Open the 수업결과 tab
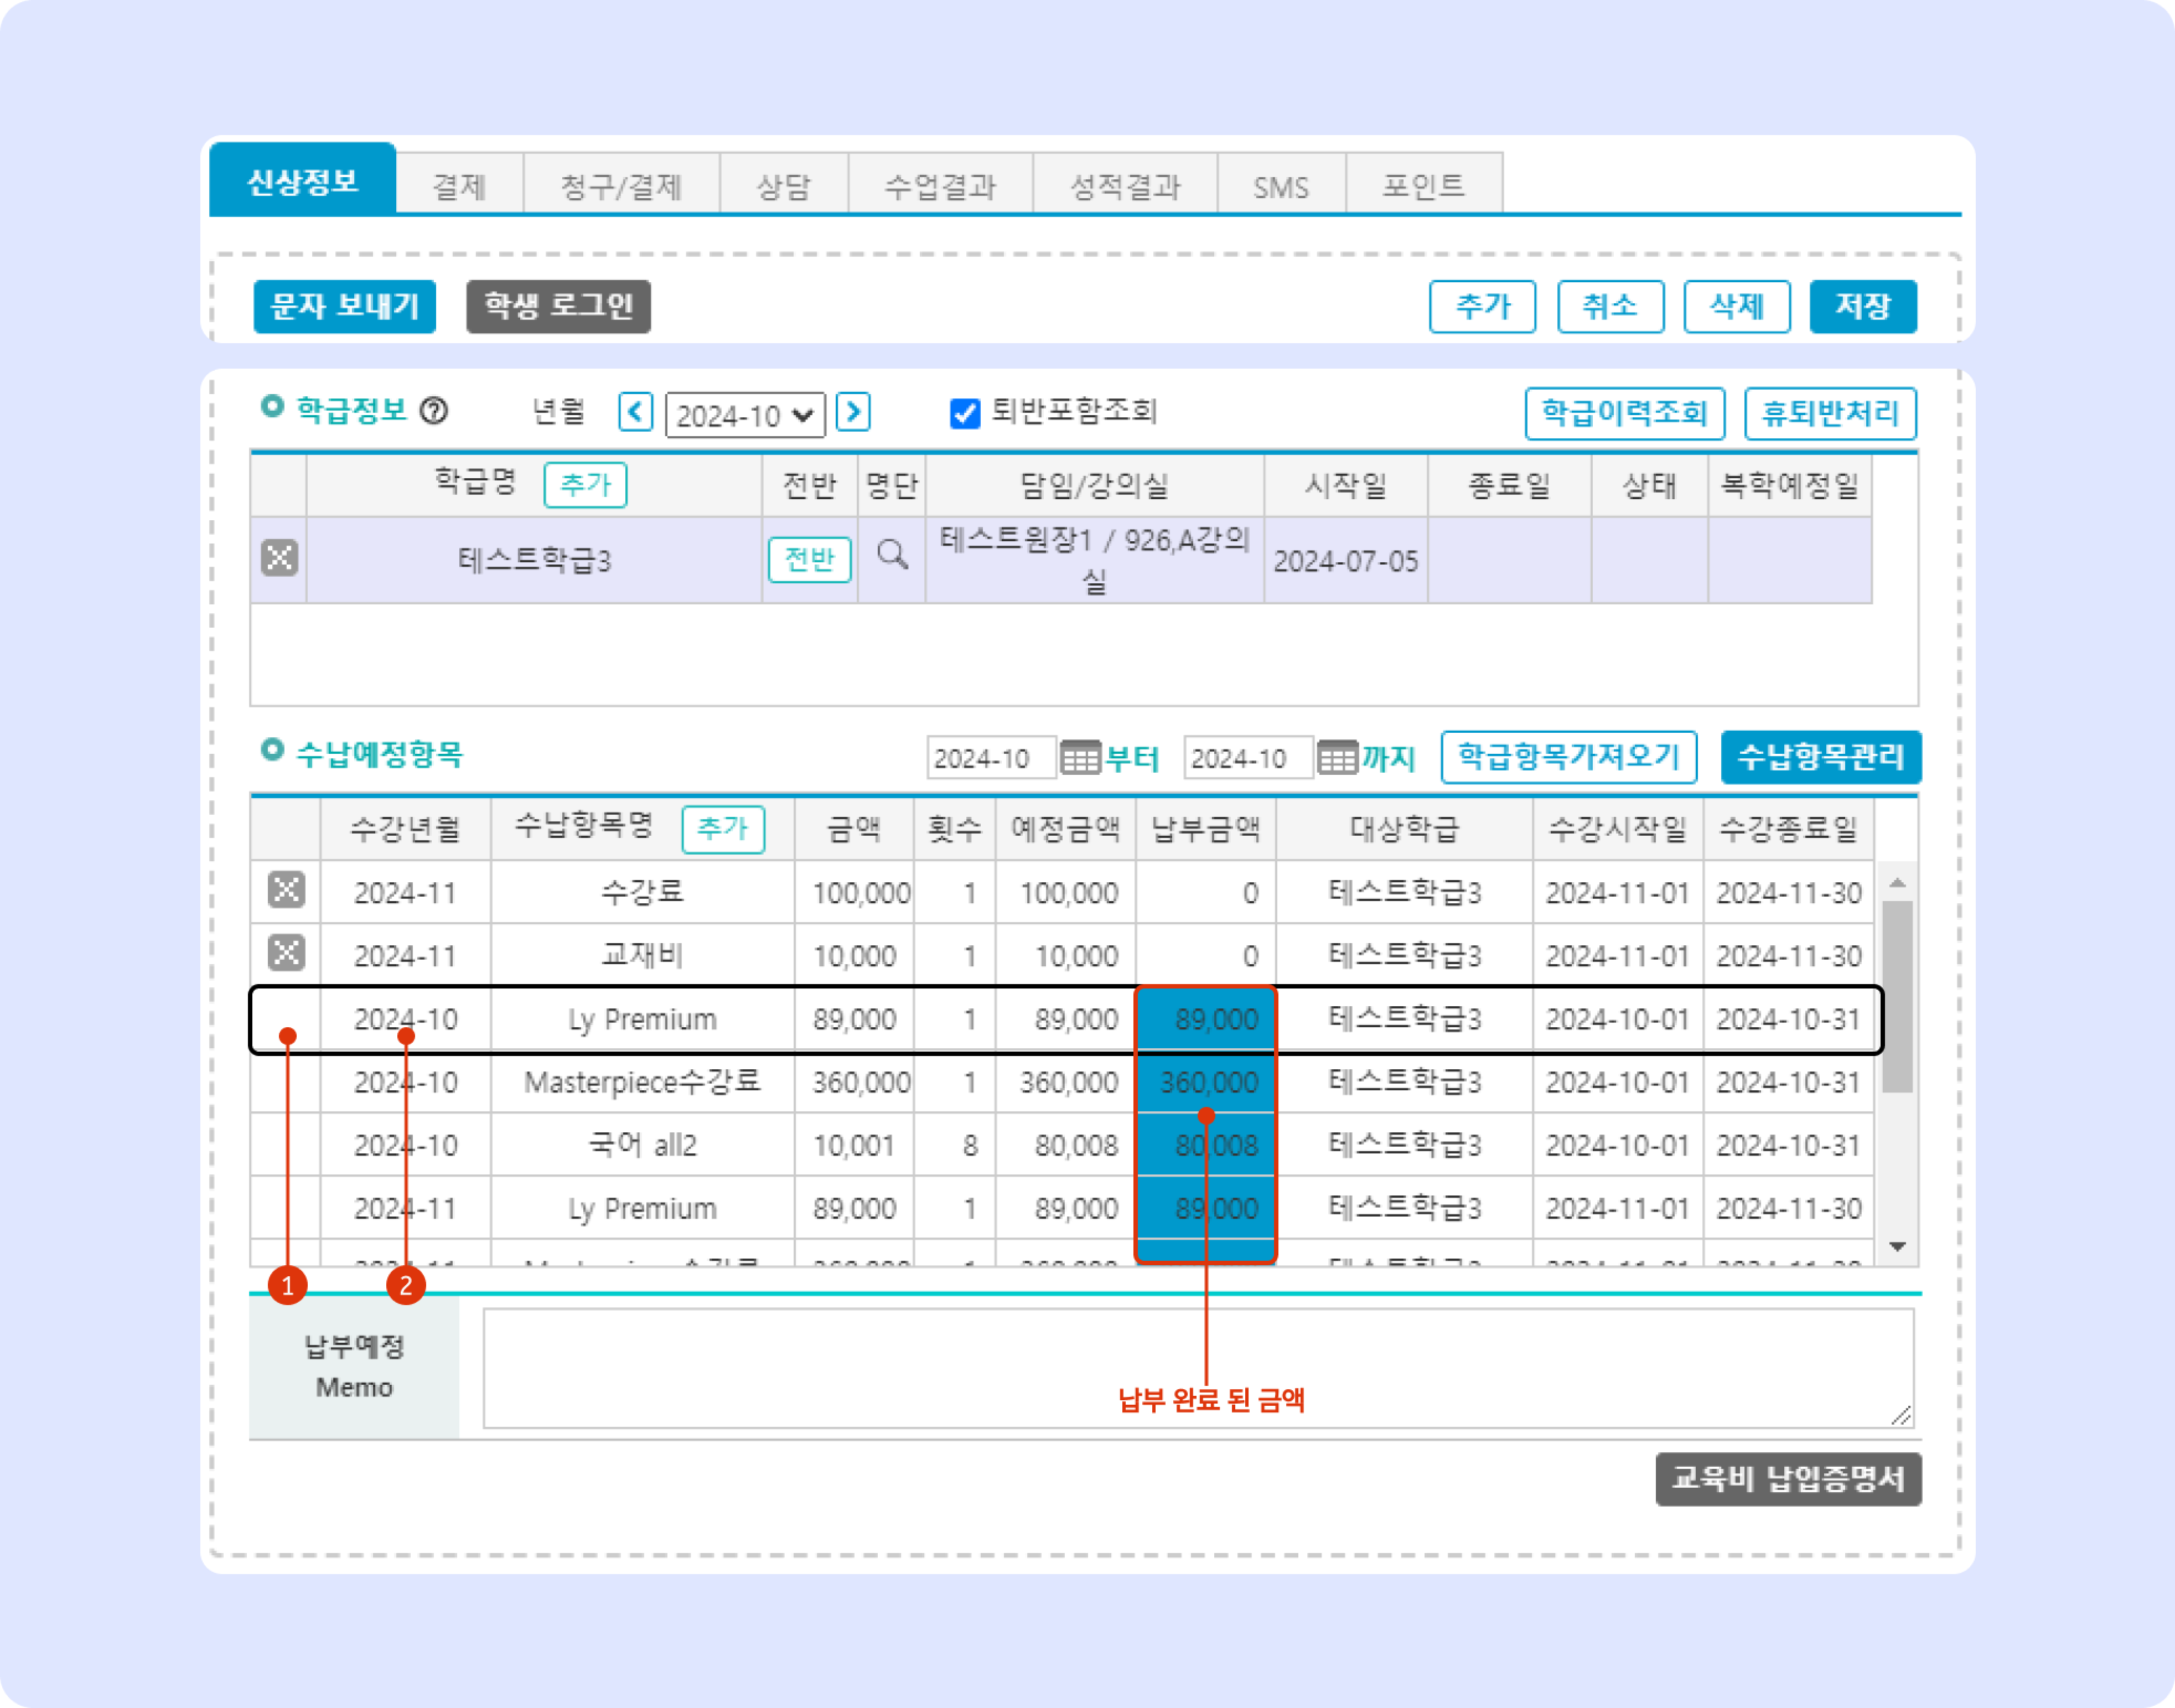The height and width of the screenshot is (1708, 2175). pyautogui.click(x=940, y=186)
